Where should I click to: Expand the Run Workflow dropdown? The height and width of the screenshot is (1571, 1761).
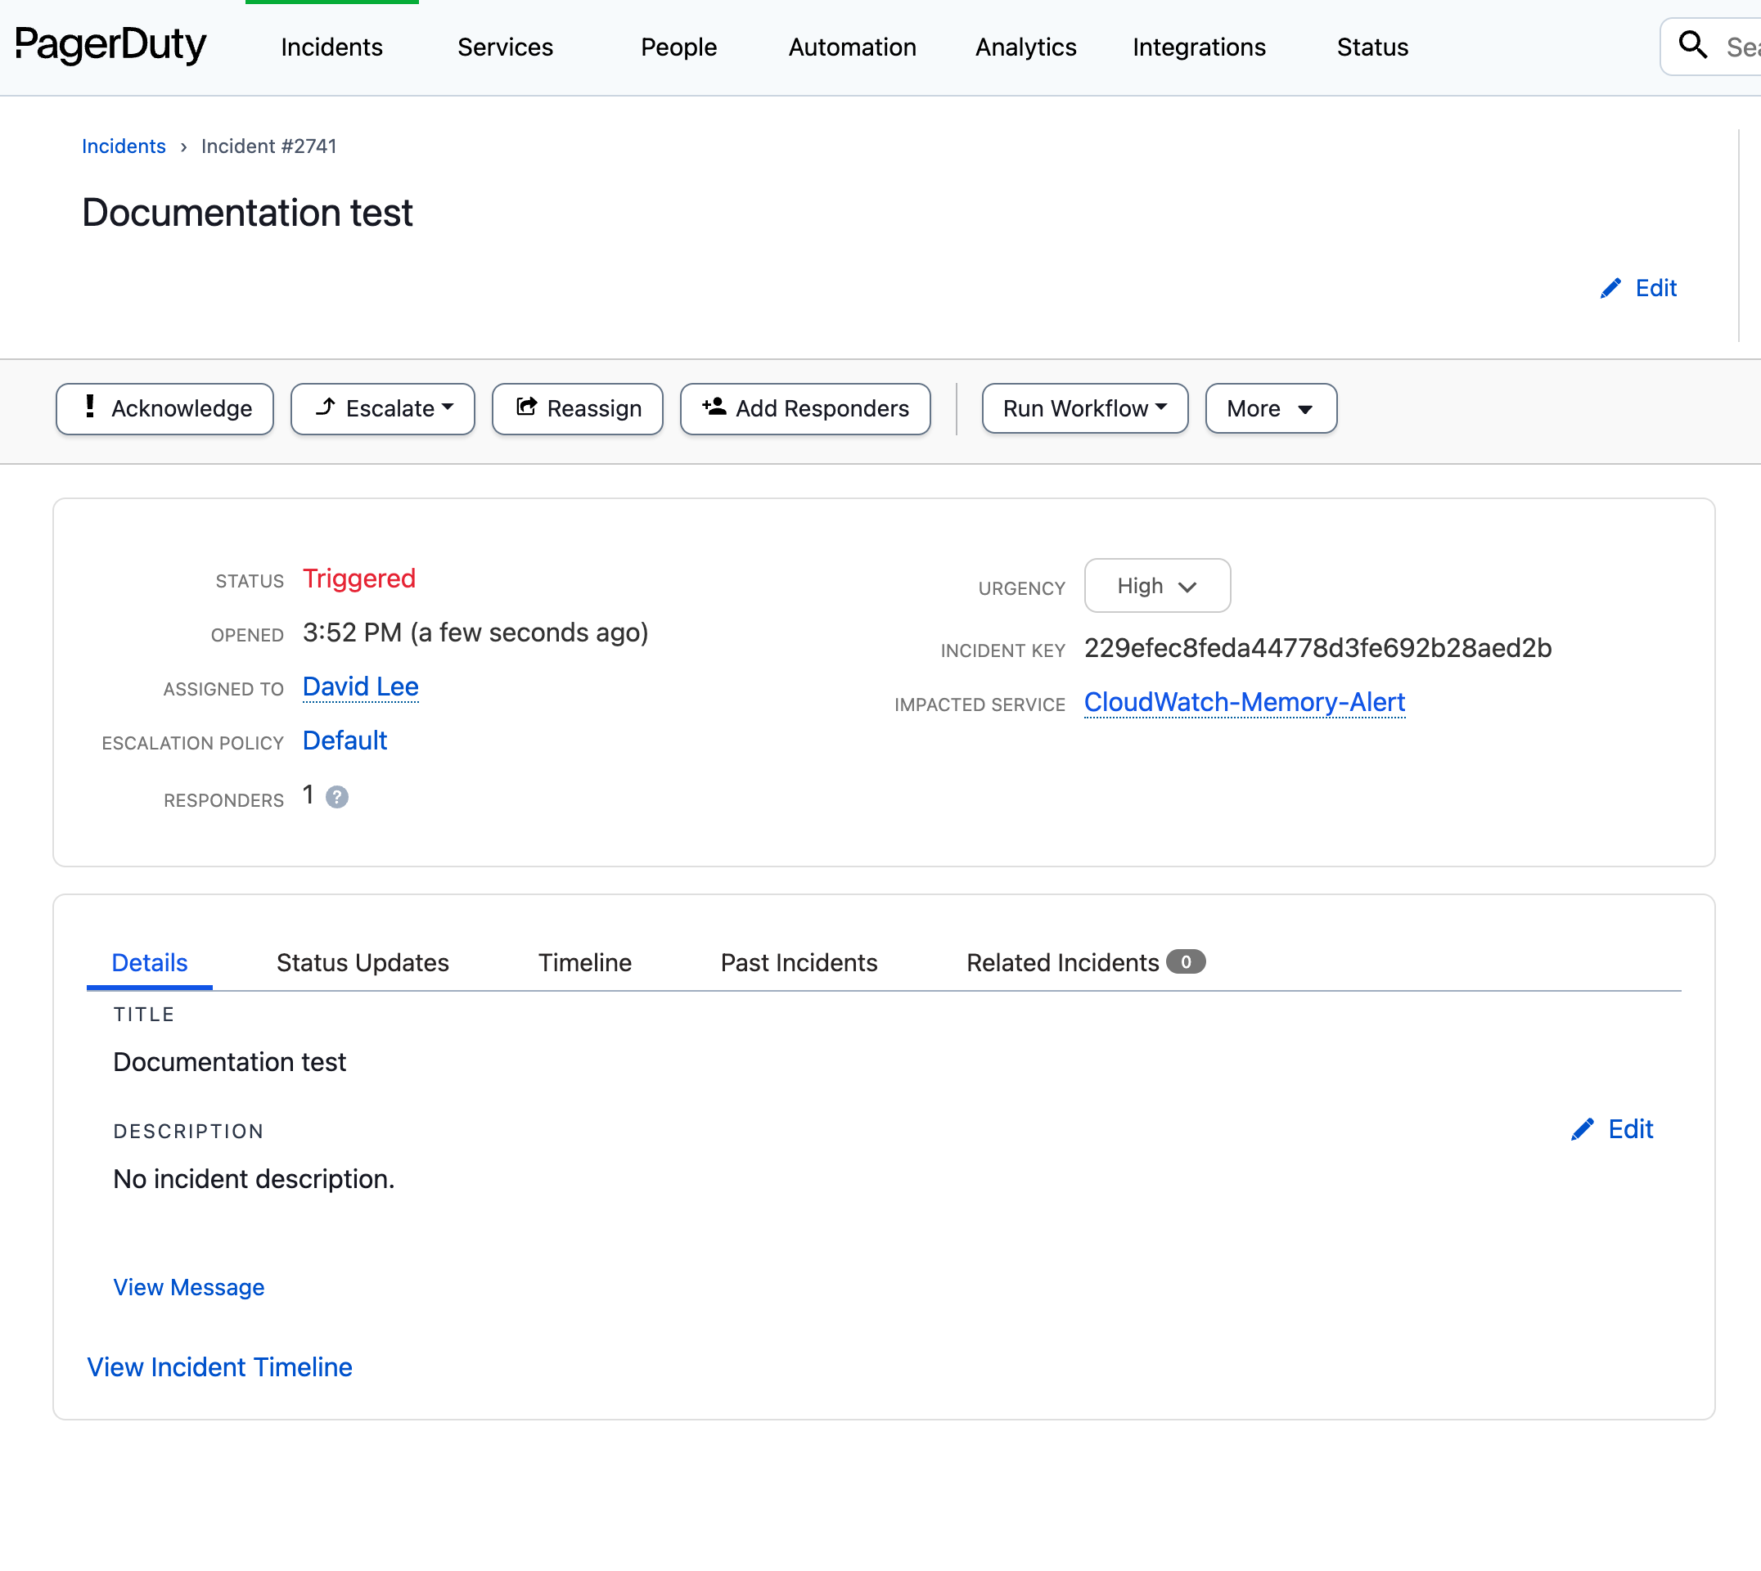point(1084,408)
